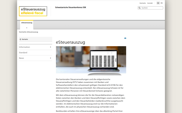182x113 pixels.
Task: Open Schweizerische Steuerkonferenz SSK header link
Action: 71,7
